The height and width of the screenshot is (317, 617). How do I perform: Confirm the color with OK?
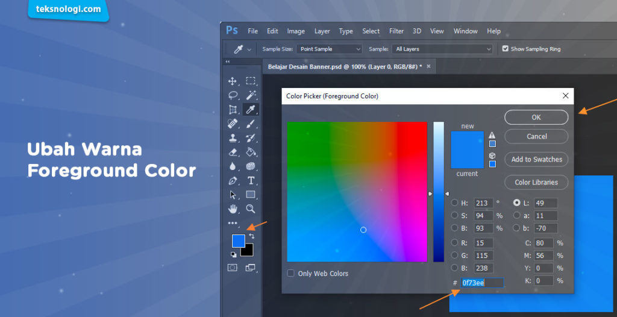click(536, 118)
